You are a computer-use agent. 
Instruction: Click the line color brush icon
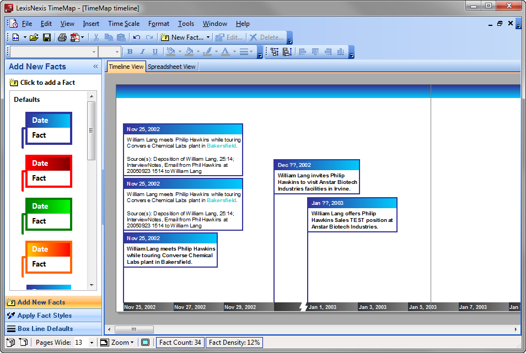(207, 51)
